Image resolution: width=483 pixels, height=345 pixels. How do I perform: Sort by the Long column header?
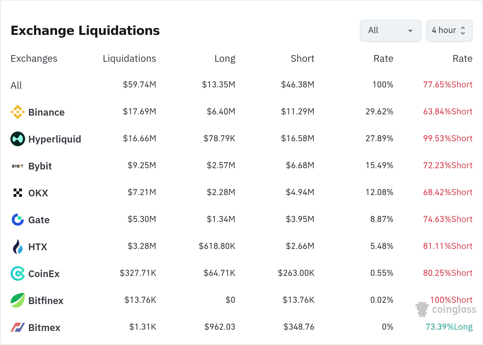click(225, 58)
